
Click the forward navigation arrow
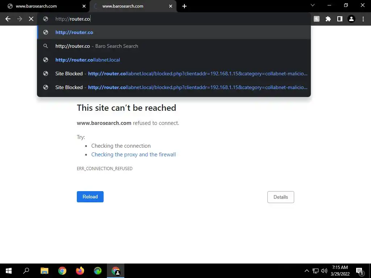tap(20, 19)
